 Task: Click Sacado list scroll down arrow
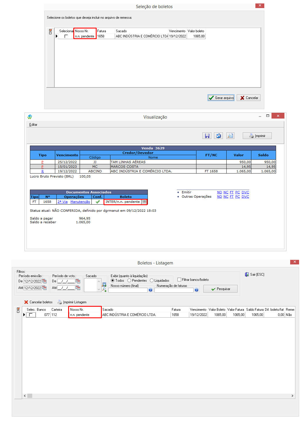pyautogui.click(x=99, y=289)
